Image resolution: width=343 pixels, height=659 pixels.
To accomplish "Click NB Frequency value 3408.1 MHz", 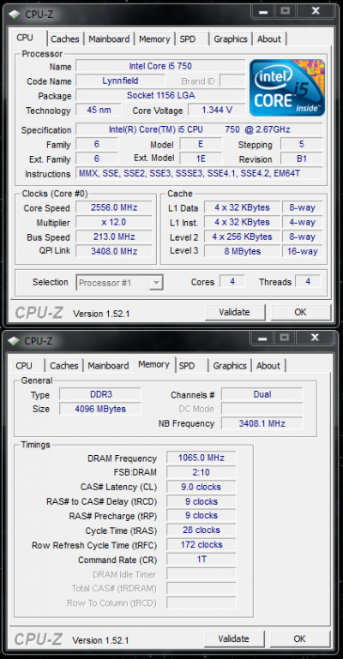I will 262,423.
